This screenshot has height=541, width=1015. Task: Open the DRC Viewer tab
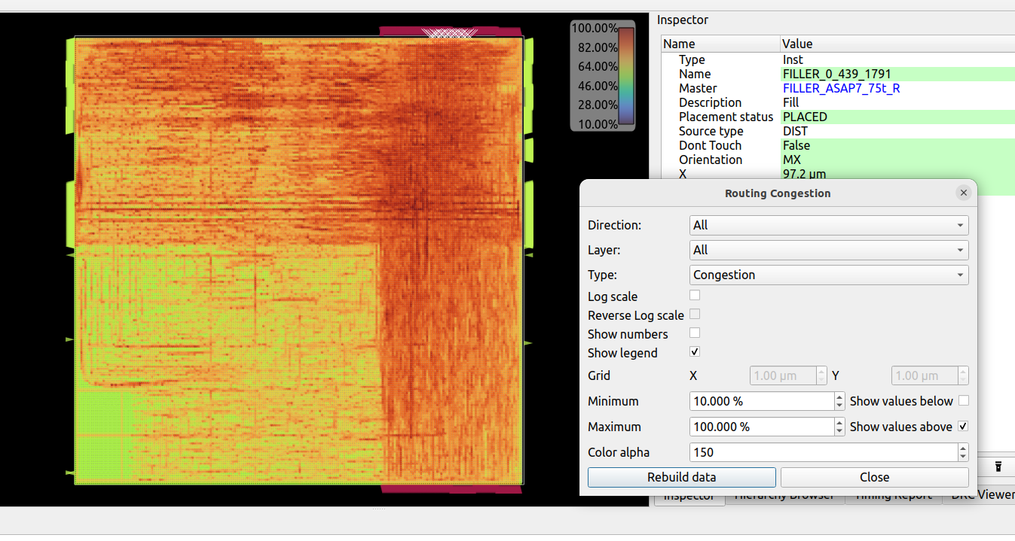point(982,494)
